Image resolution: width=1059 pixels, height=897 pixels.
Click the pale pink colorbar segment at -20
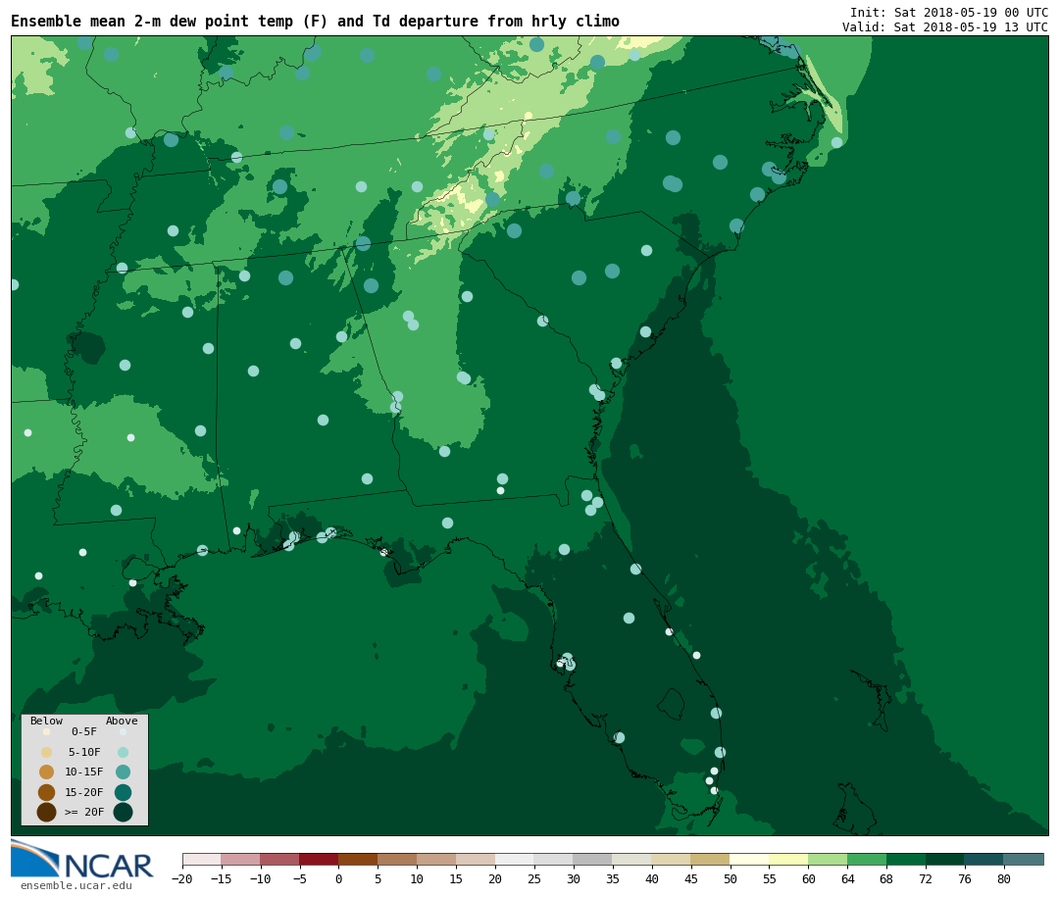[x=201, y=859]
